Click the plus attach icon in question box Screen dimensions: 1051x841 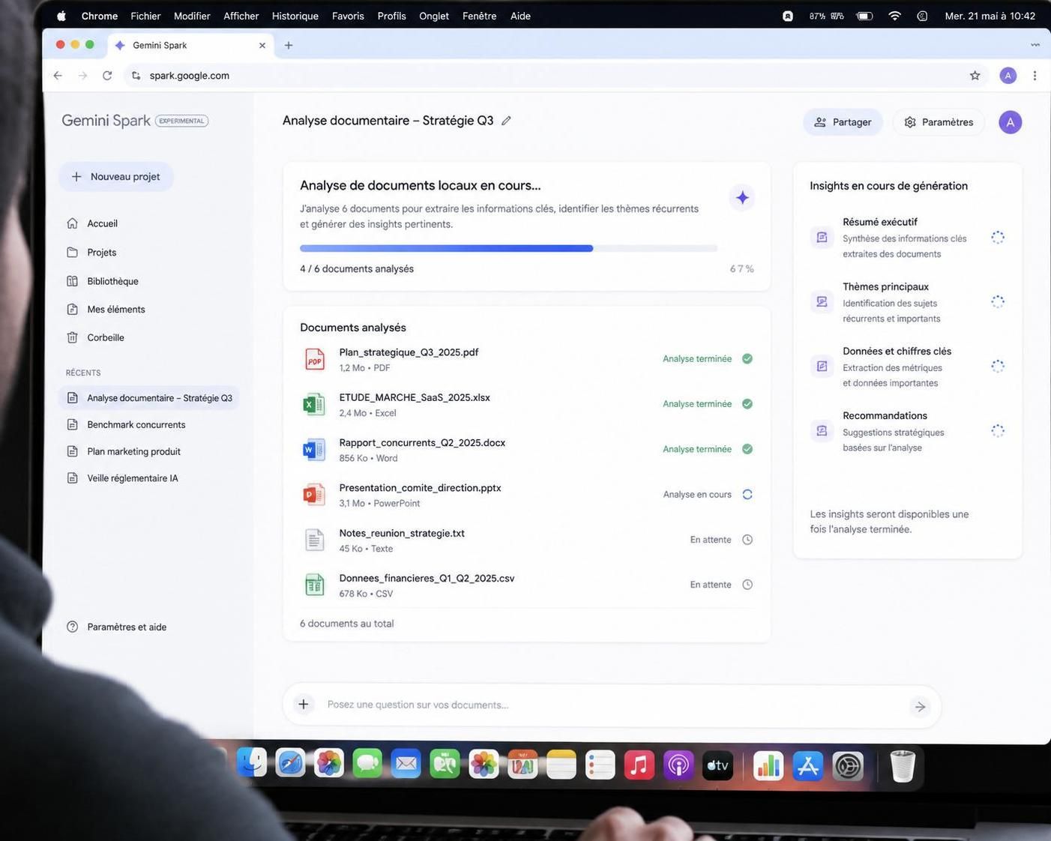[304, 705]
